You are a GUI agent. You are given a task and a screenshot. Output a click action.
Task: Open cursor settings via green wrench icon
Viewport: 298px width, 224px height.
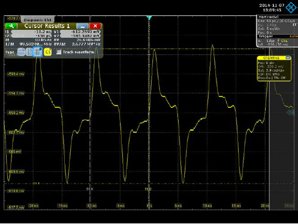click(12, 26)
